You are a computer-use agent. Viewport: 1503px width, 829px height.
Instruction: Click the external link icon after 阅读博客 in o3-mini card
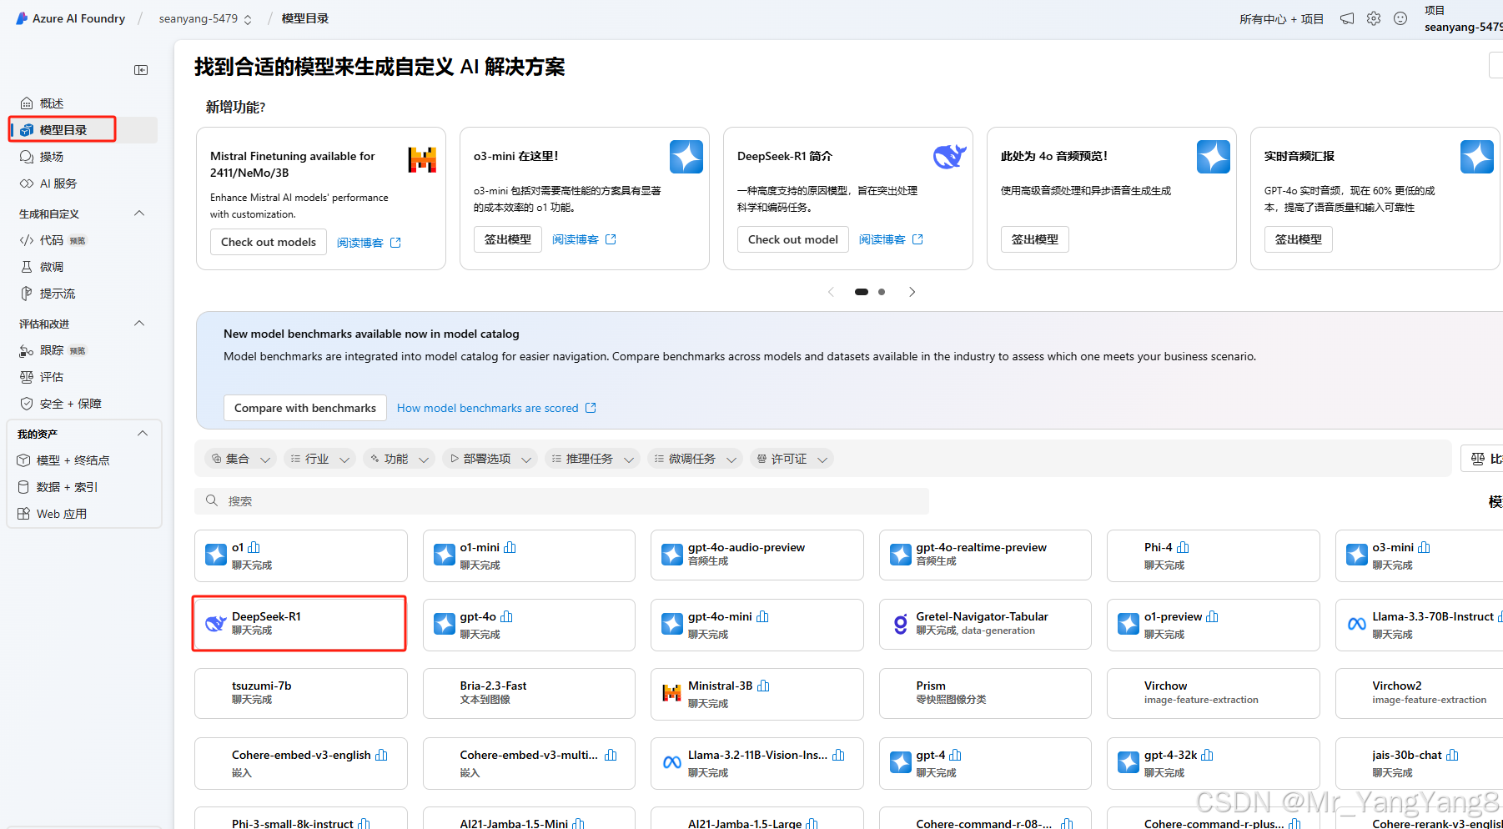click(611, 239)
